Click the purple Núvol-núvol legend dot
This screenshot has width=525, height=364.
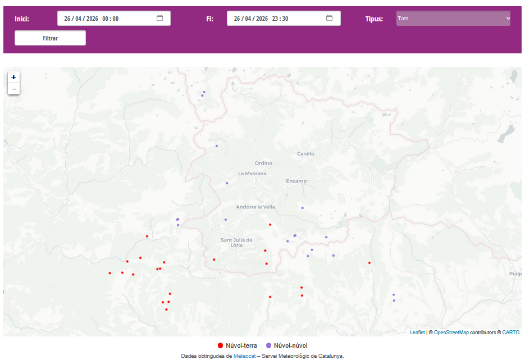click(268, 345)
